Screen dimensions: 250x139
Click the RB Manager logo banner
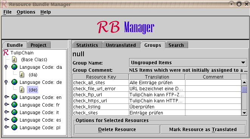[x=125, y=28]
